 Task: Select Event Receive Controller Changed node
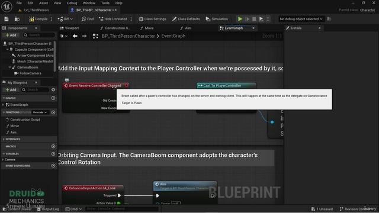tap(96, 86)
